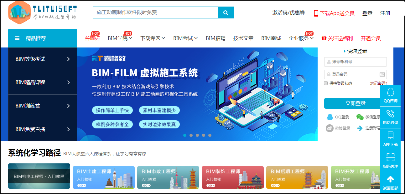Click the QQ penguin login icon
The width and height of the screenshot is (405, 194).
pos(330,117)
